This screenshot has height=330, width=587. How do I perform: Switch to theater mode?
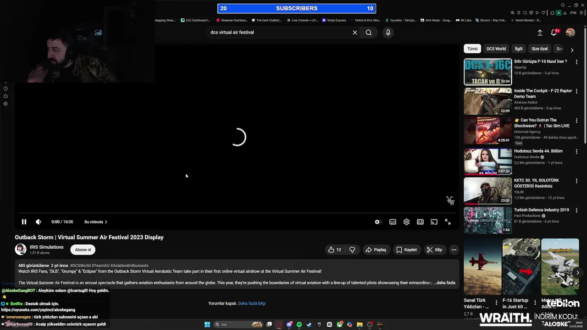pos(420,222)
